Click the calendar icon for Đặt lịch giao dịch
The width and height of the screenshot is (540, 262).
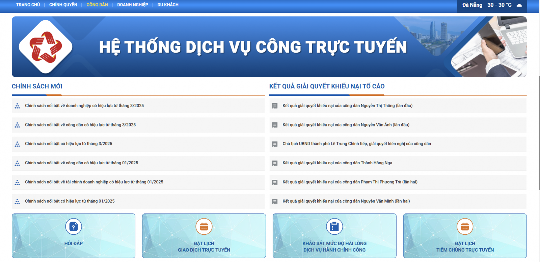click(x=204, y=227)
